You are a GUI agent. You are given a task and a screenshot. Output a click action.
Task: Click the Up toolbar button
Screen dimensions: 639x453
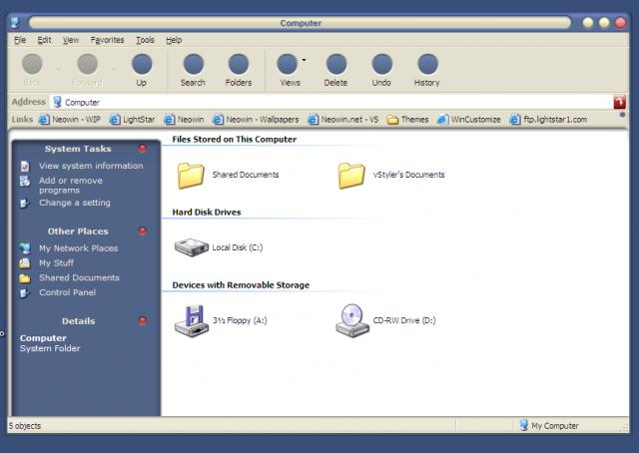click(142, 71)
